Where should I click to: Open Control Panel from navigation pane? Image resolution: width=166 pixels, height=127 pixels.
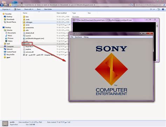[x=10, y=52]
